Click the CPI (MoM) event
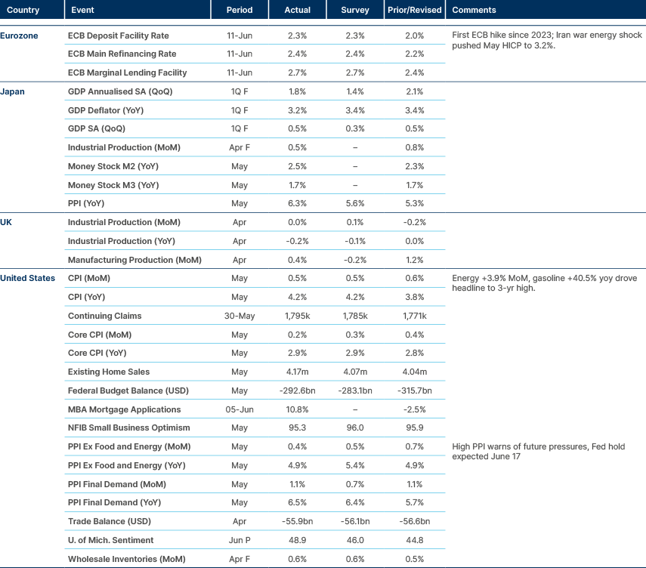The height and width of the screenshot is (568, 646). 89,278
